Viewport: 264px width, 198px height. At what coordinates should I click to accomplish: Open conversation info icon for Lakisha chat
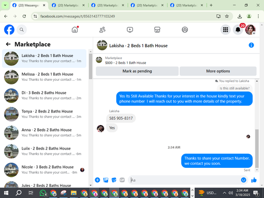tap(251, 45)
